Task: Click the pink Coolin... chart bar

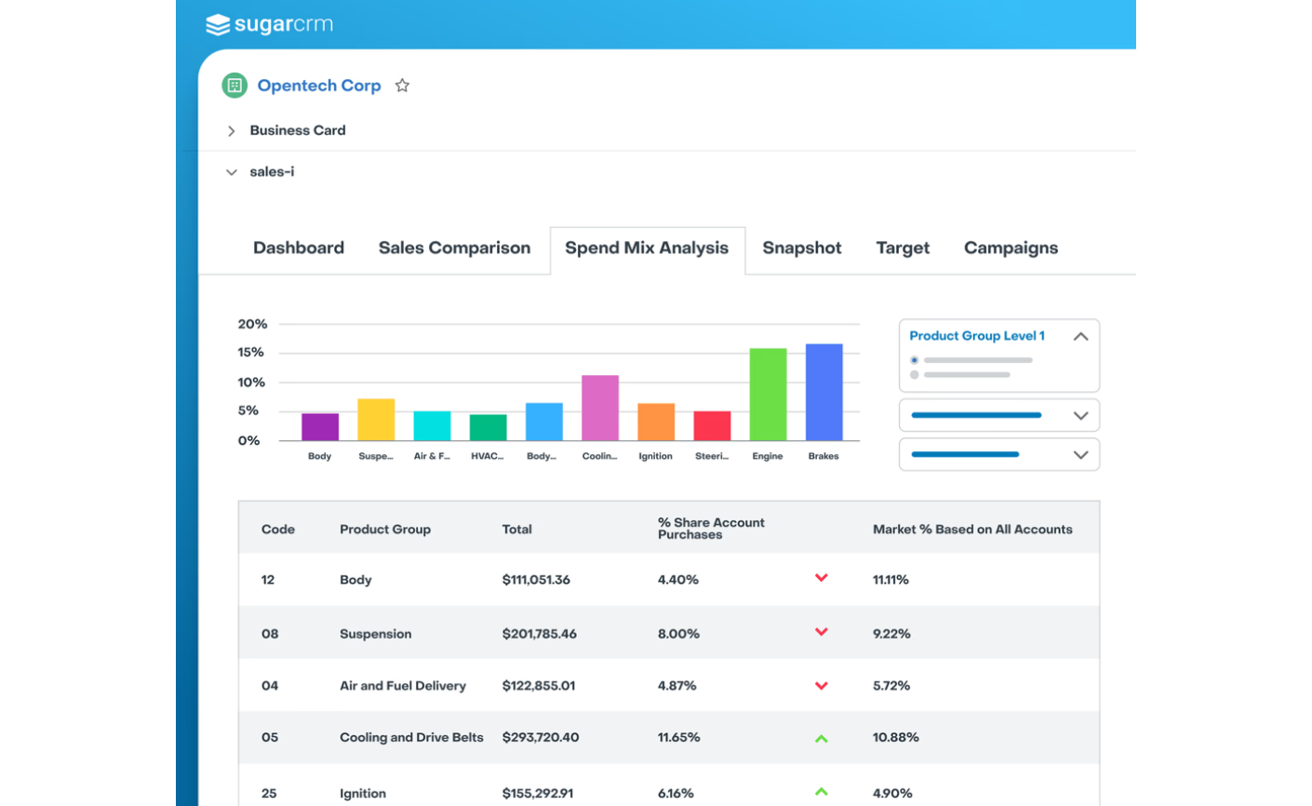Action: click(x=600, y=408)
